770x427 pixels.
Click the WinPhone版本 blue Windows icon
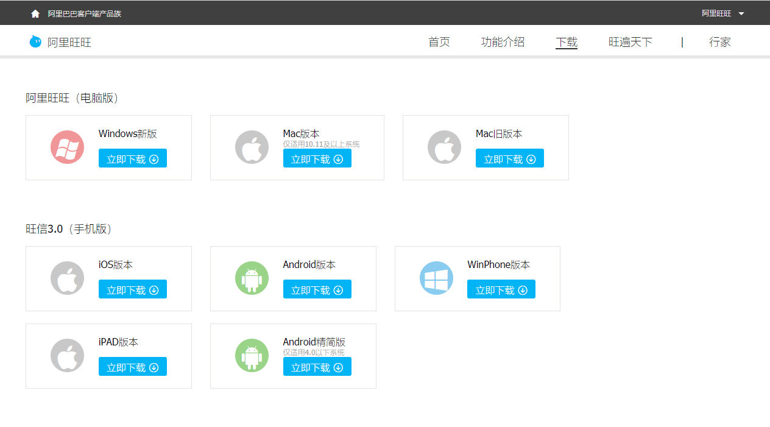point(436,278)
